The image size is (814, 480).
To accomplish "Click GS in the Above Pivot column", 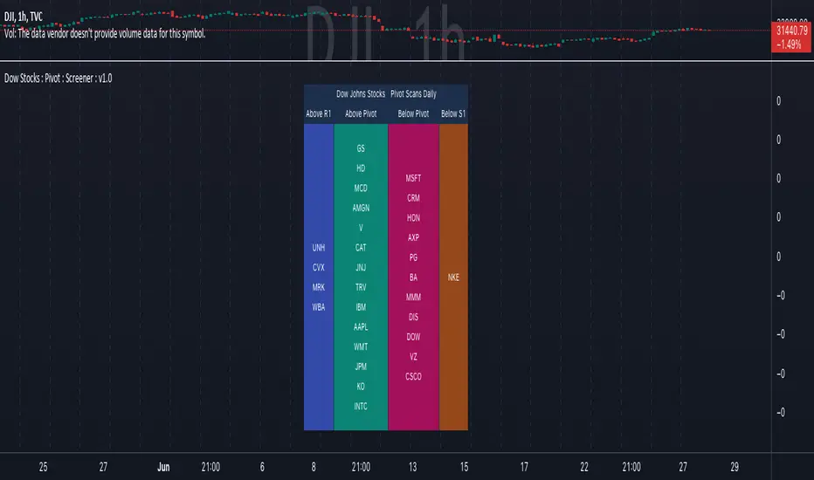I will click(x=361, y=148).
